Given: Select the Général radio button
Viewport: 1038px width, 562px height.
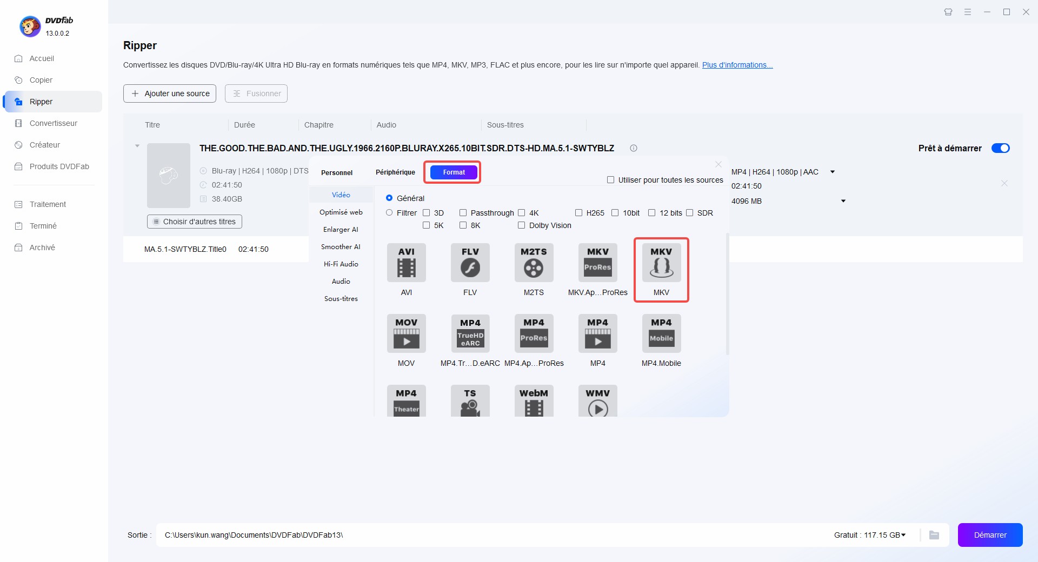Looking at the screenshot, I should (389, 198).
